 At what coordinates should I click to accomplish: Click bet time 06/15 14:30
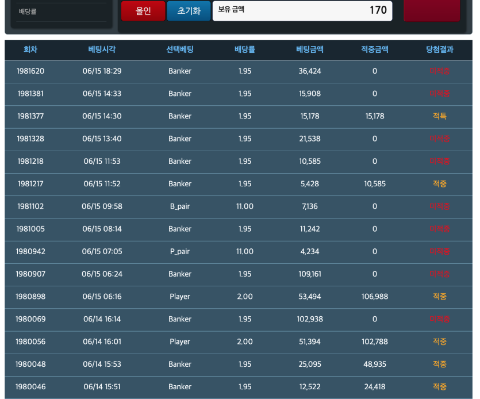pos(102,116)
